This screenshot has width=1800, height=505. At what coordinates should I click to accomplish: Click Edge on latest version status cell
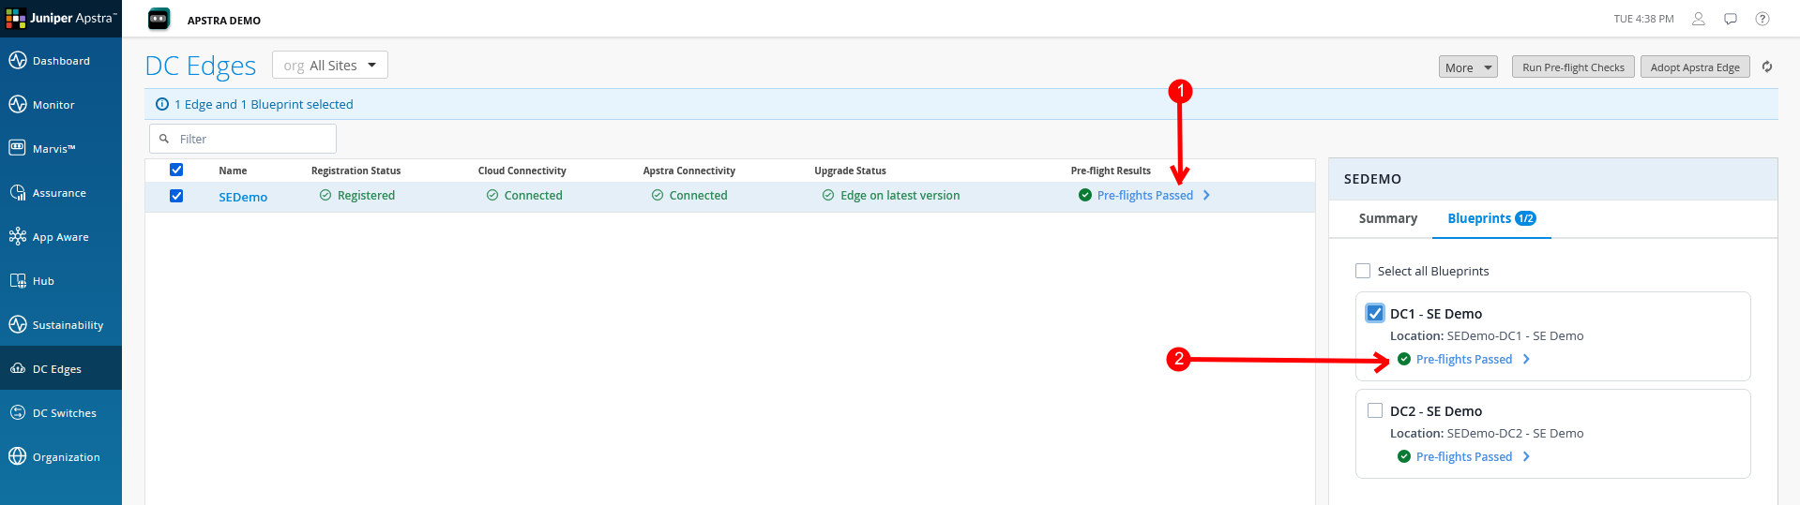coord(891,195)
